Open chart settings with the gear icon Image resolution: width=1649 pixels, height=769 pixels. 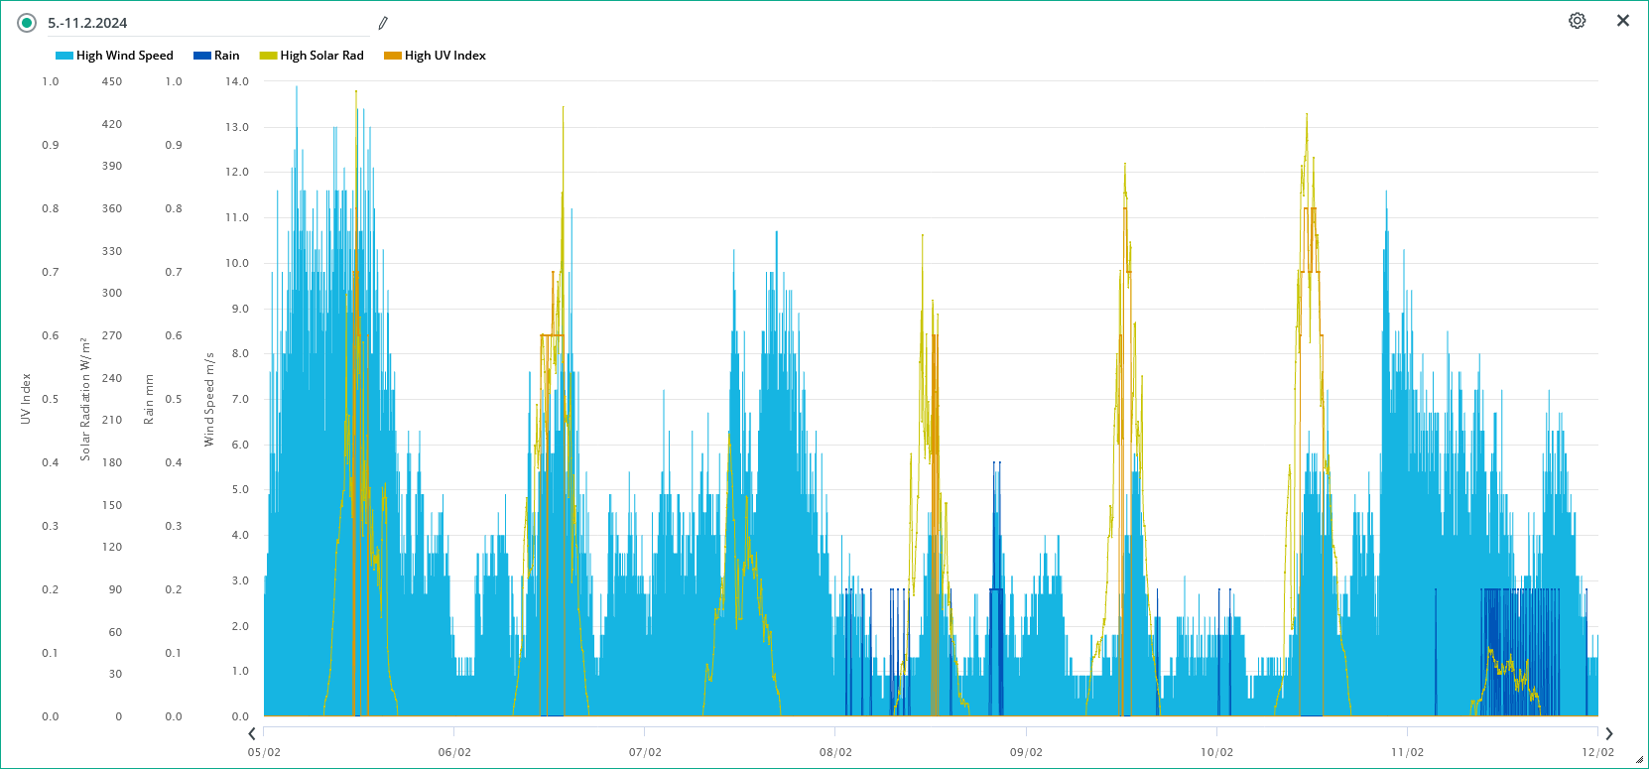pyautogui.click(x=1577, y=21)
